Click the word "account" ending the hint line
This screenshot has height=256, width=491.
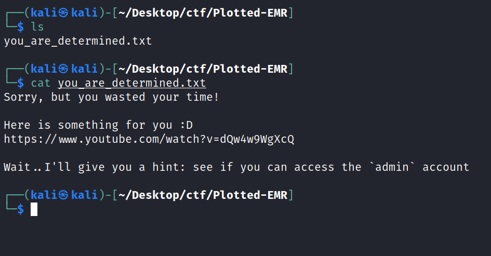pyautogui.click(x=446, y=167)
